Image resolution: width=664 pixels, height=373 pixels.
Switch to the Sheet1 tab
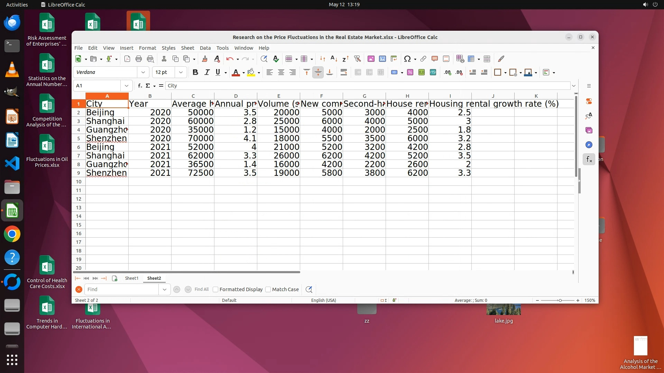point(131,278)
